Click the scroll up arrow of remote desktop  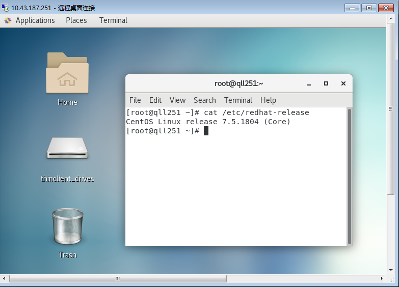coord(391,18)
